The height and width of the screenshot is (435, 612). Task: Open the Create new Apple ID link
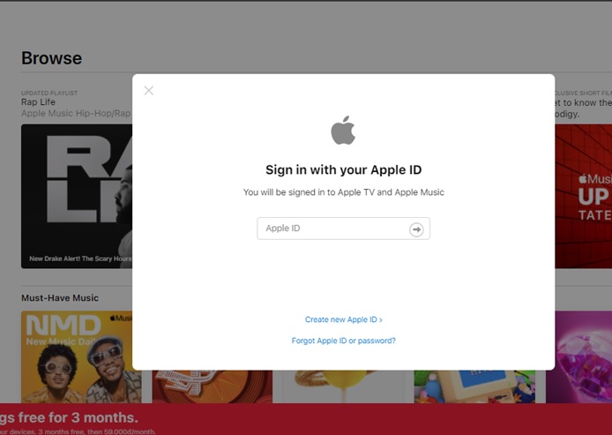(343, 319)
